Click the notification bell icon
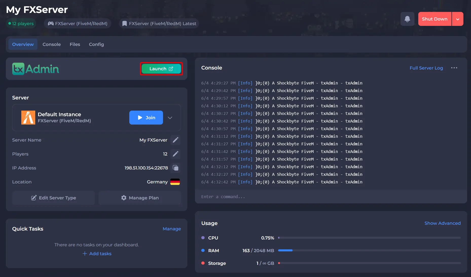The width and height of the screenshot is (471, 277). (407, 19)
